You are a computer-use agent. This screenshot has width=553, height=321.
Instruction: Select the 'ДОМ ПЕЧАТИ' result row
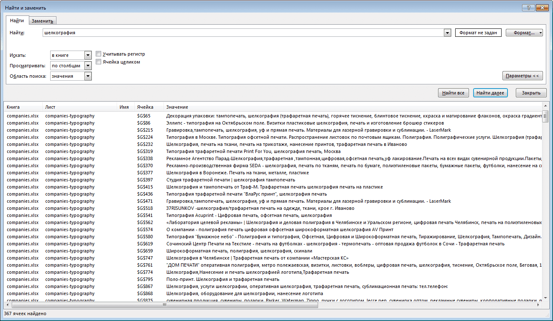[273, 265]
